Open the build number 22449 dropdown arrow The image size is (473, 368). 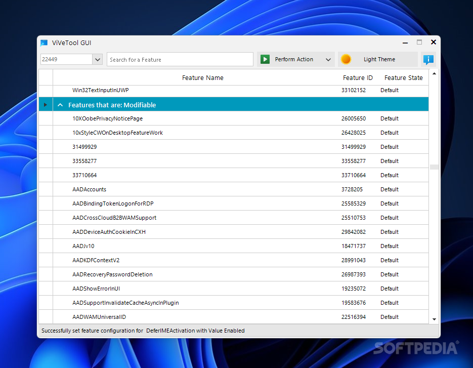pos(98,59)
